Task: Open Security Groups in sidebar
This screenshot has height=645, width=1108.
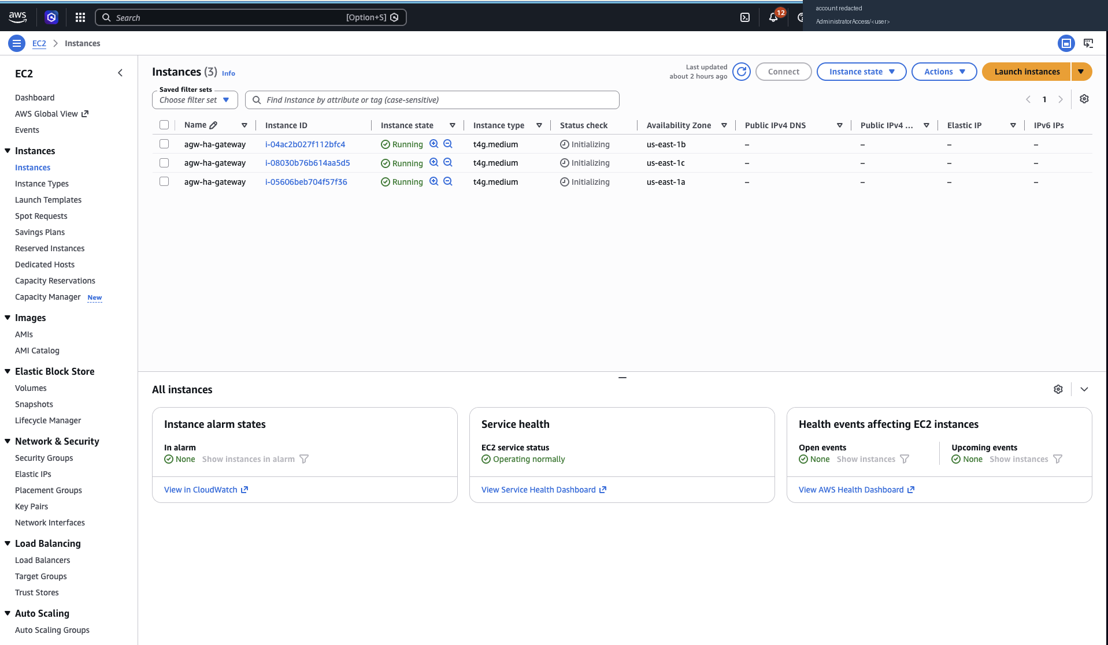Action: click(x=44, y=458)
